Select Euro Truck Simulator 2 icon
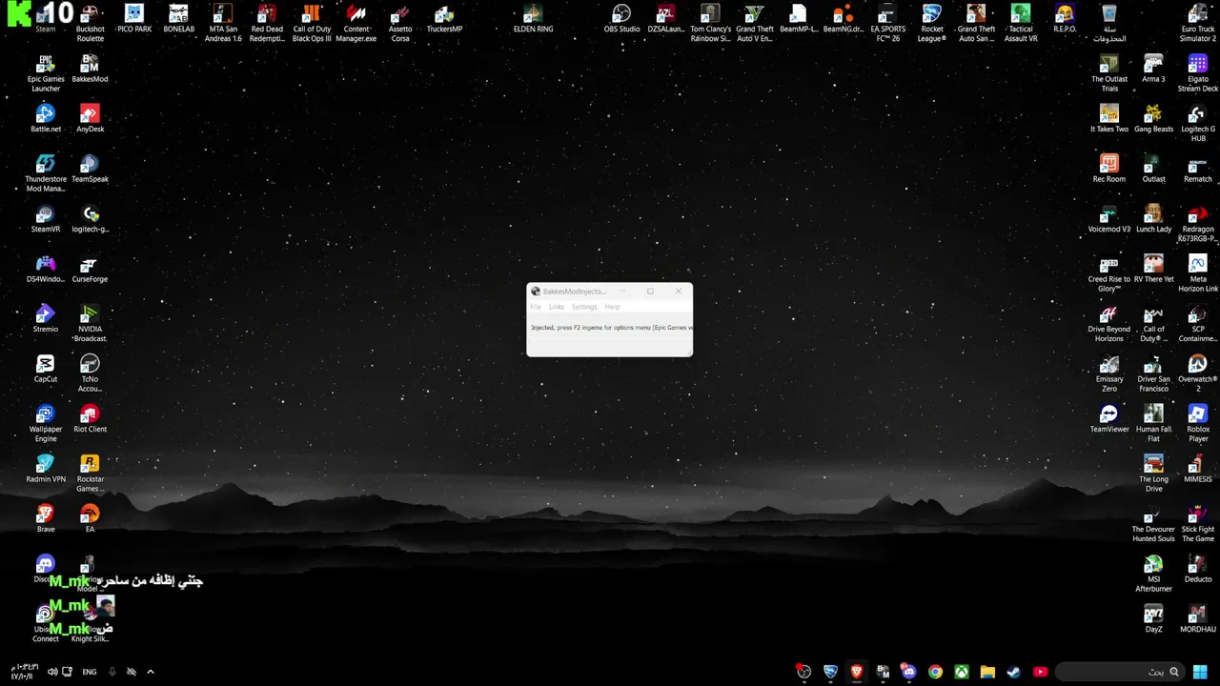The width and height of the screenshot is (1220, 686). pos(1198,24)
